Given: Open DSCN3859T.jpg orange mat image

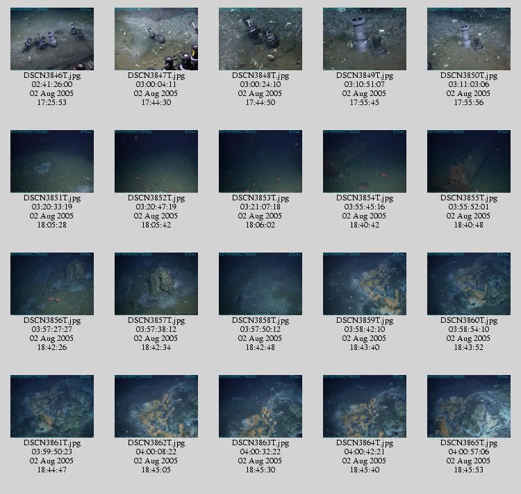Looking at the screenshot, I should pyautogui.click(x=365, y=284).
